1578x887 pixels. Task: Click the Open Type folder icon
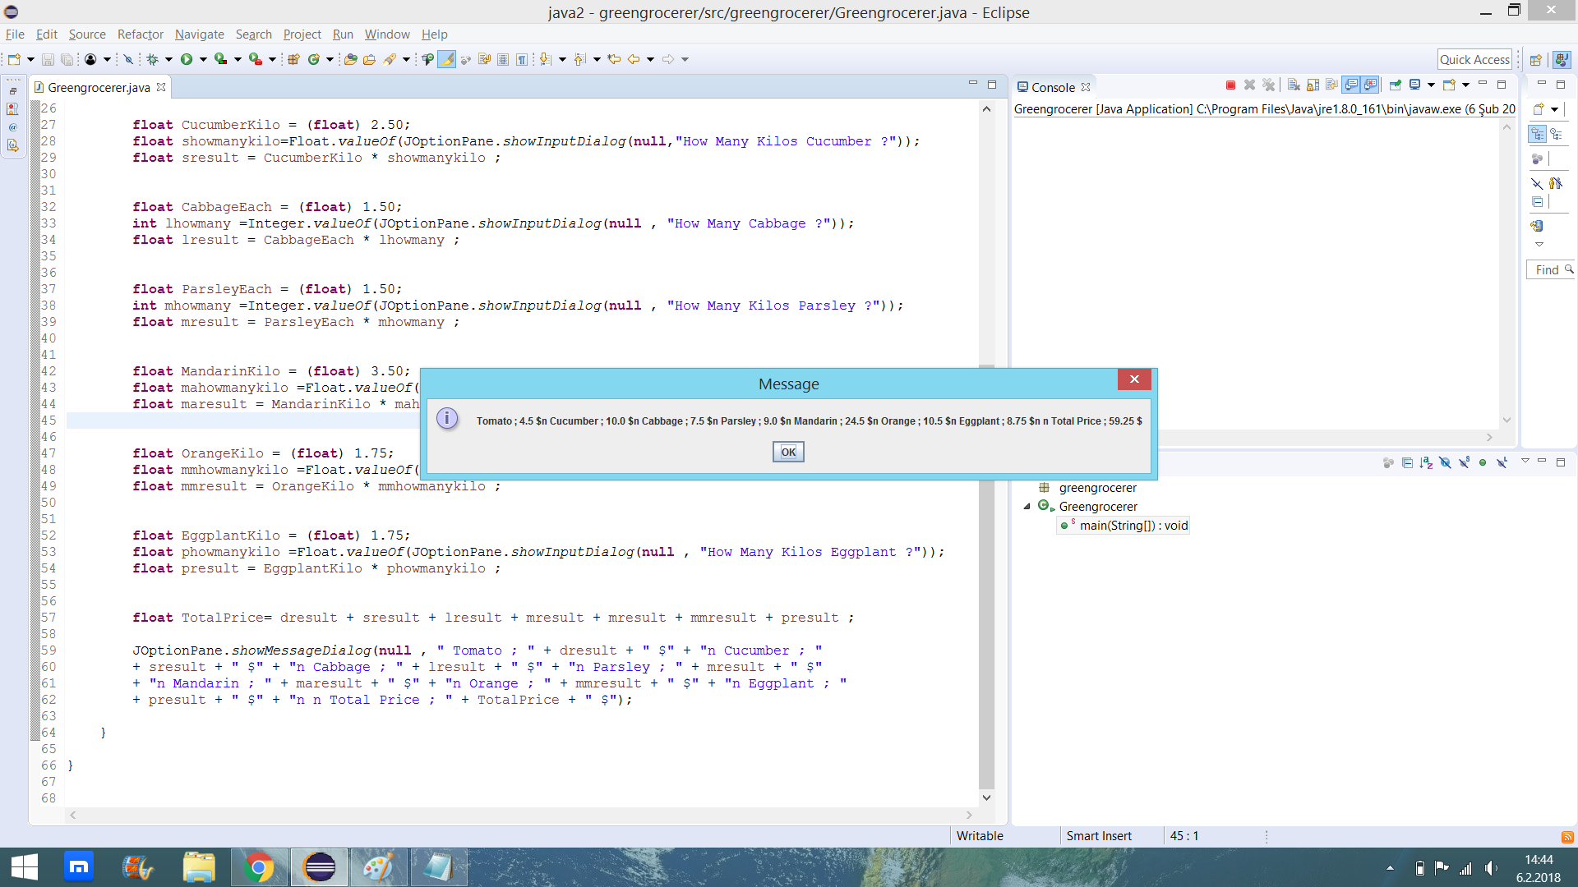point(351,59)
